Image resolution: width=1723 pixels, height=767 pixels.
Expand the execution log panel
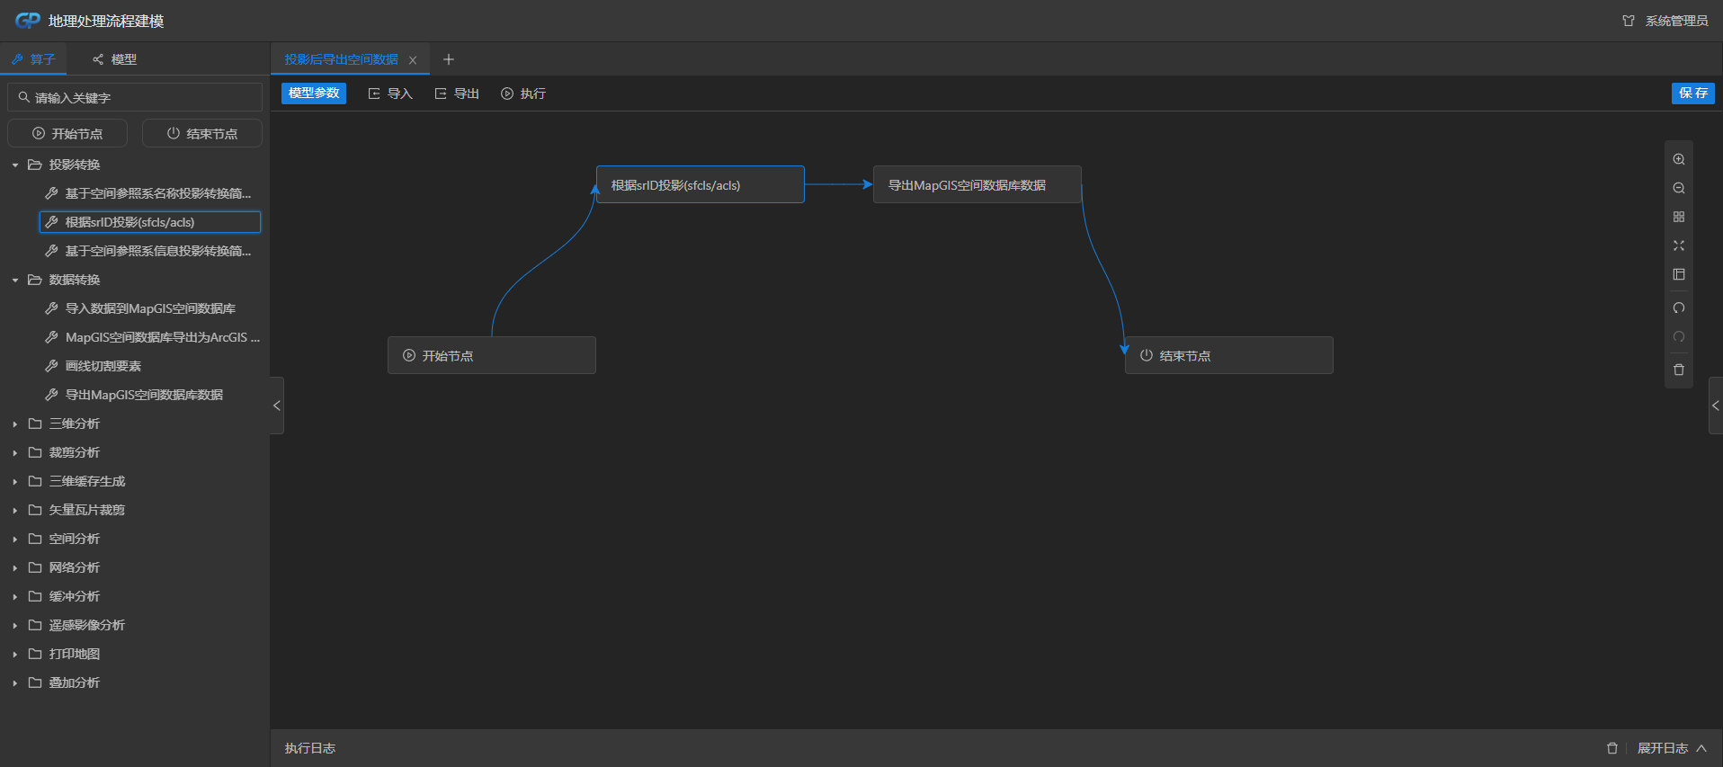tap(1671, 748)
